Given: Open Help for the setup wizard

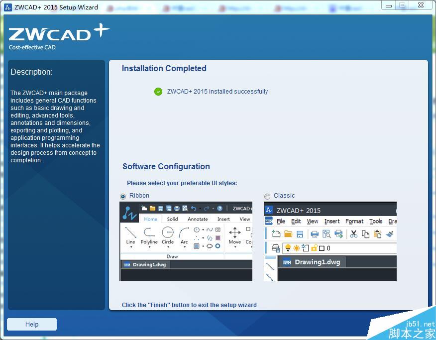Looking at the screenshot, I should [x=32, y=324].
